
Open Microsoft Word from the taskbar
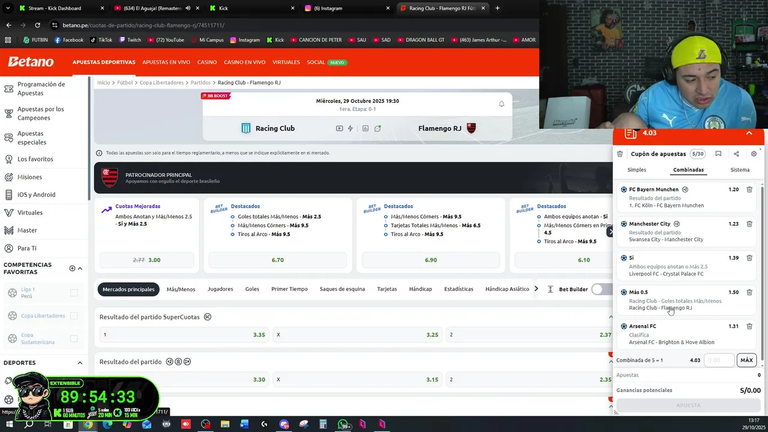(245, 424)
